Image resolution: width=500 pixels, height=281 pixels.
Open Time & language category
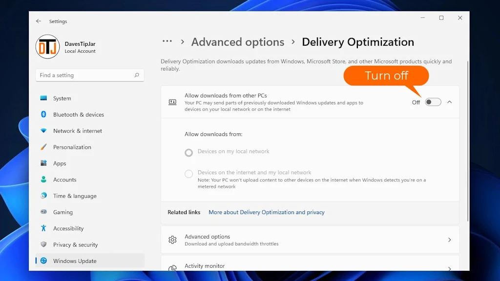tap(75, 196)
